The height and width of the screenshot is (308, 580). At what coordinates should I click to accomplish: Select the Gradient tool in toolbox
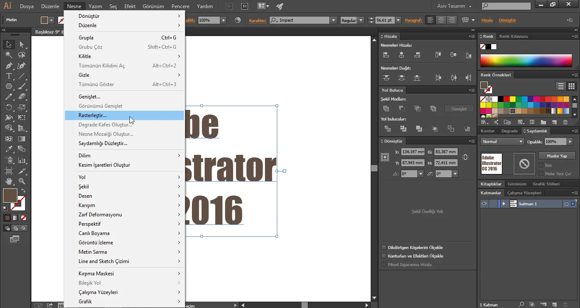(x=22, y=139)
